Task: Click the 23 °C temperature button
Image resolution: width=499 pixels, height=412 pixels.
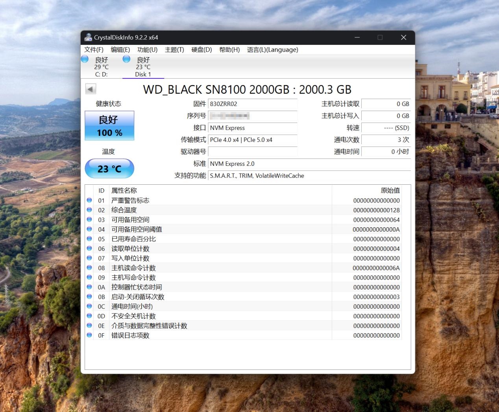Action: [x=109, y=169]
